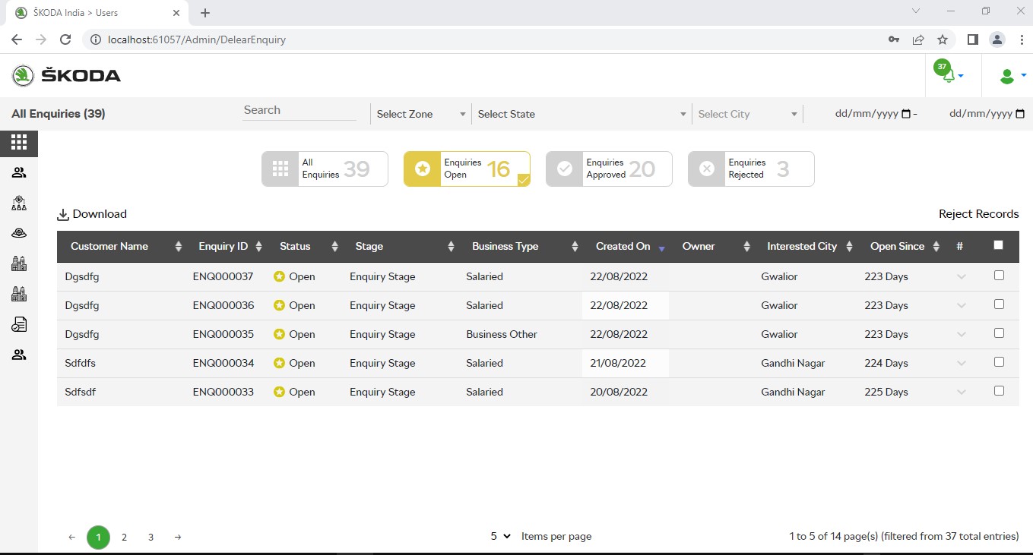The height and width of the screenshot is (555, 1033).
Task: Check the row checkbox for ENQ000034
Action: click(999, 362)
